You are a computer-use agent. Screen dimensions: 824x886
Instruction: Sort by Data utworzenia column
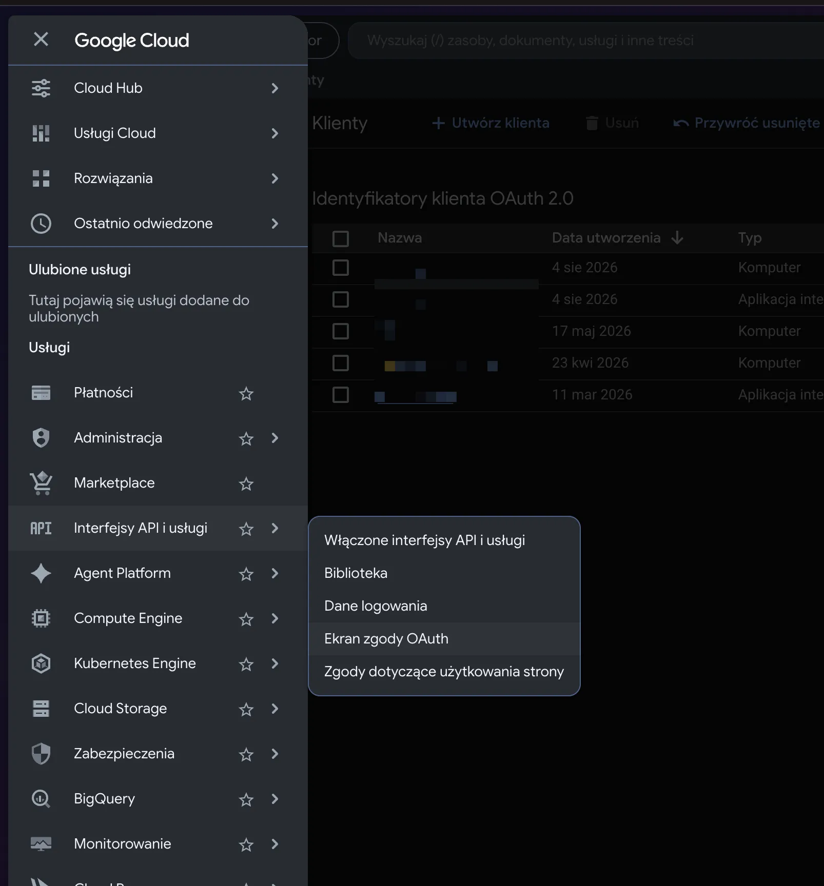pyautogui.click(x=617, y=238)
